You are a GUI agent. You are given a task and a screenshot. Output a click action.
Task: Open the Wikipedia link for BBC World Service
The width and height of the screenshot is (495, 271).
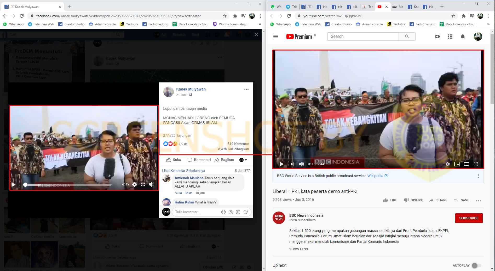click(x=377, y=176)
